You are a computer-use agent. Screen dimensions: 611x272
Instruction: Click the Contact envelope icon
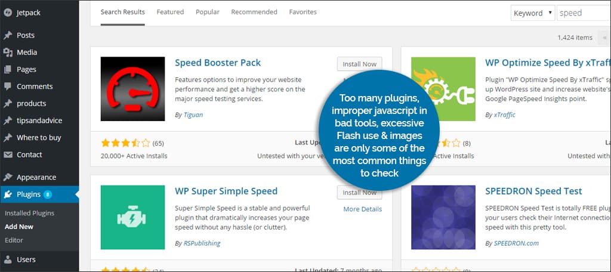click(8, 154)
